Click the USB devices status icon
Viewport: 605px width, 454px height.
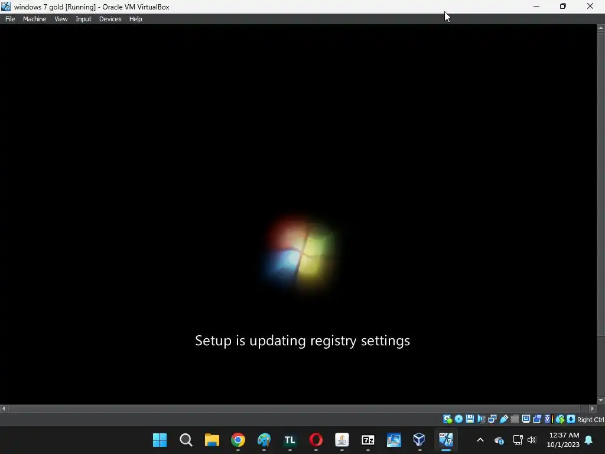pyautogui.click(x=504, y=419)
